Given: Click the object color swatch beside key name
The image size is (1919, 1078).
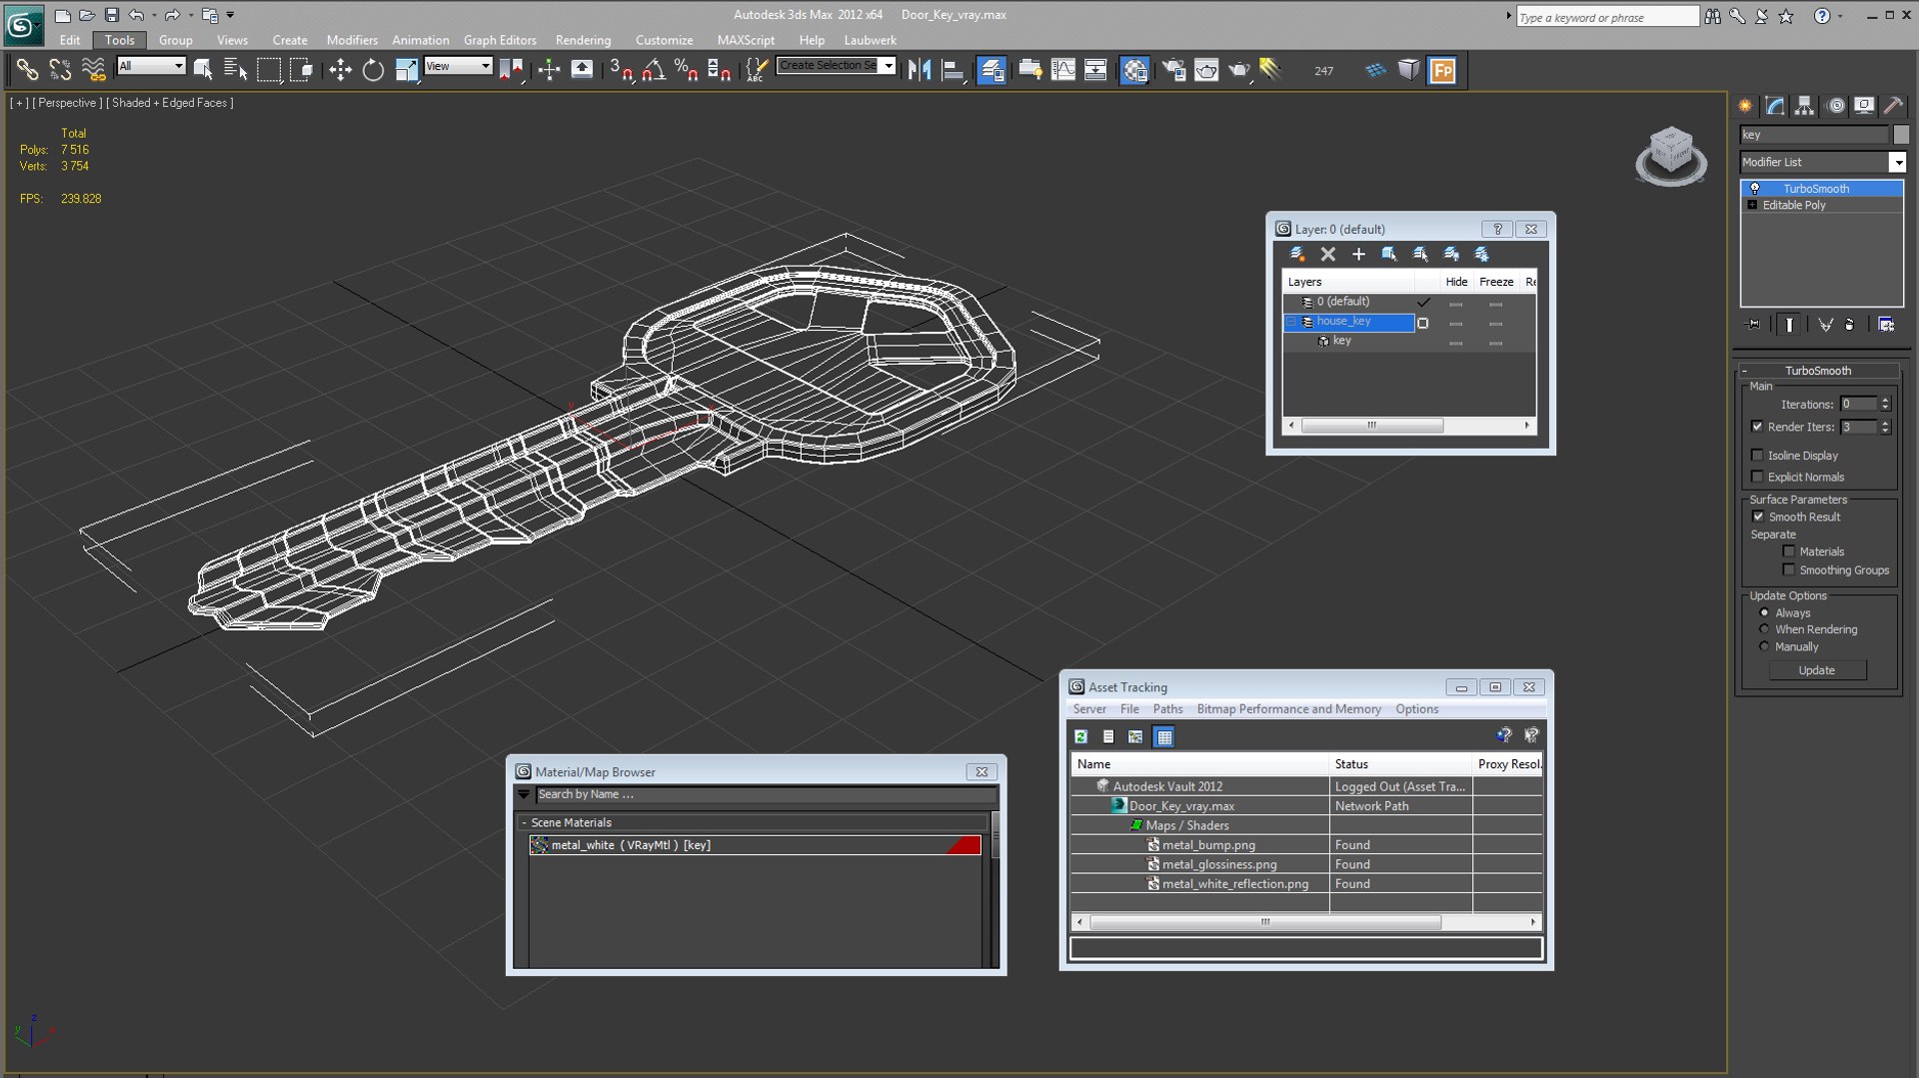Looking at the screenshot, I should click(x=1900, y=135).
